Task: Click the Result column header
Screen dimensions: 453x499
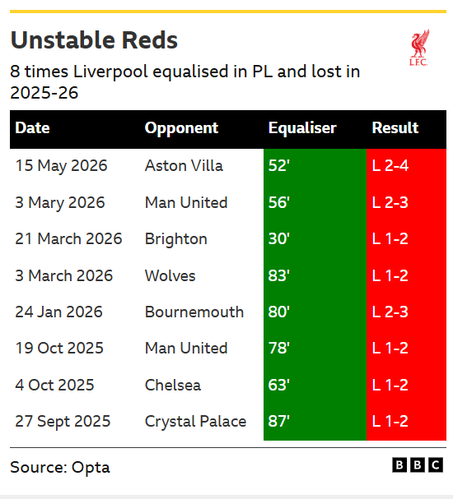Action: click(395, 128)
